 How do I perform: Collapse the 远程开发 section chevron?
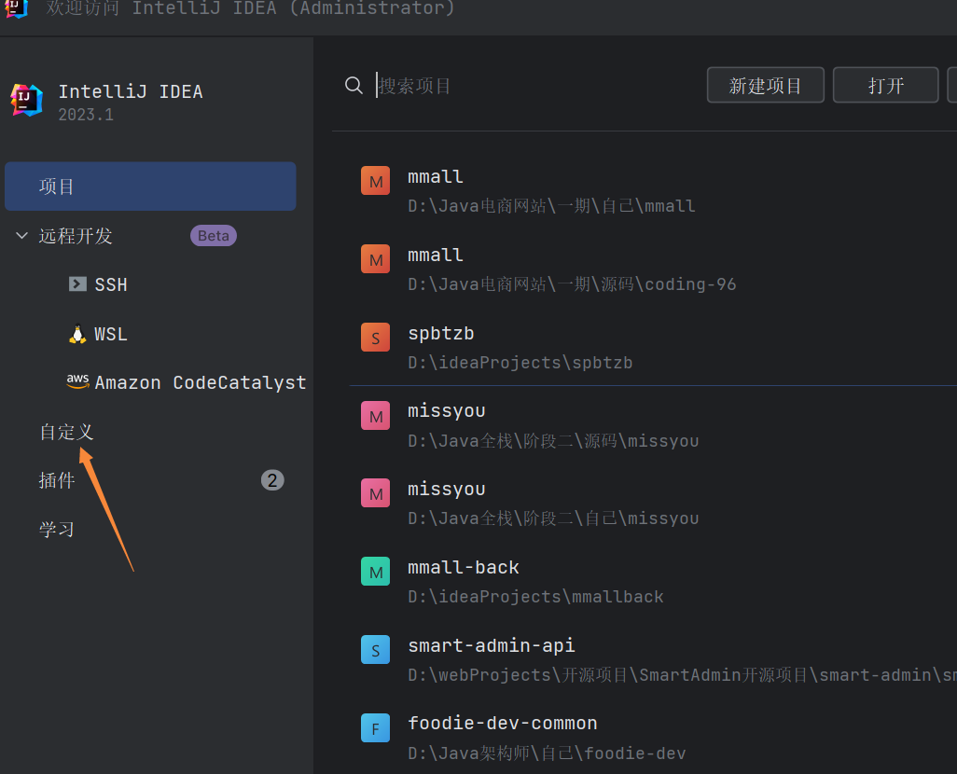22,236
